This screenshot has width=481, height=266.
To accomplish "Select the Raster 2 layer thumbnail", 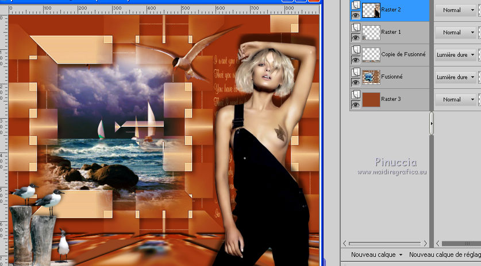I will (x=371, y=10).
